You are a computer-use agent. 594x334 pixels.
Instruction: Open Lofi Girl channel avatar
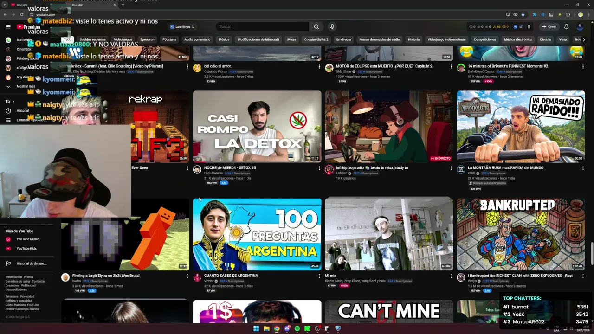point(329,170)
